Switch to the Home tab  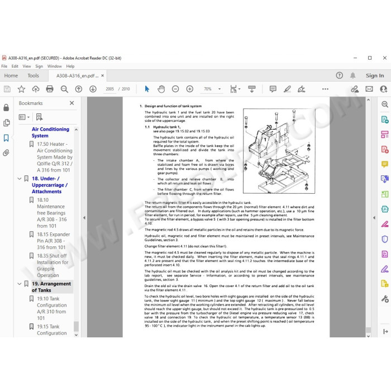(x=11, y=75)
